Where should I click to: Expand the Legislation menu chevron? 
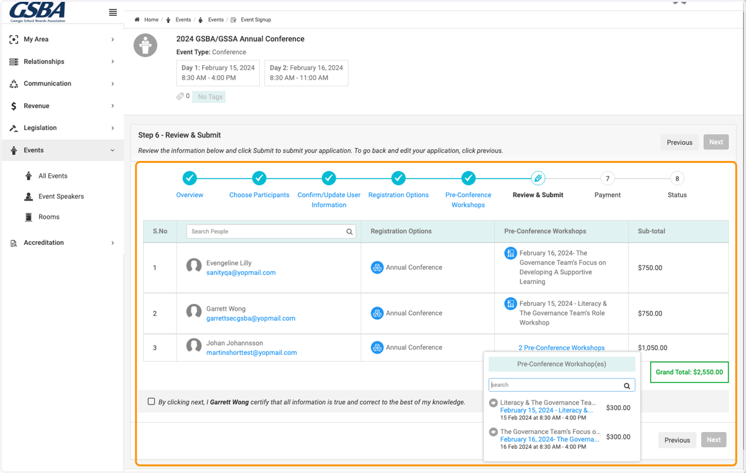click(x=113, y=128)
